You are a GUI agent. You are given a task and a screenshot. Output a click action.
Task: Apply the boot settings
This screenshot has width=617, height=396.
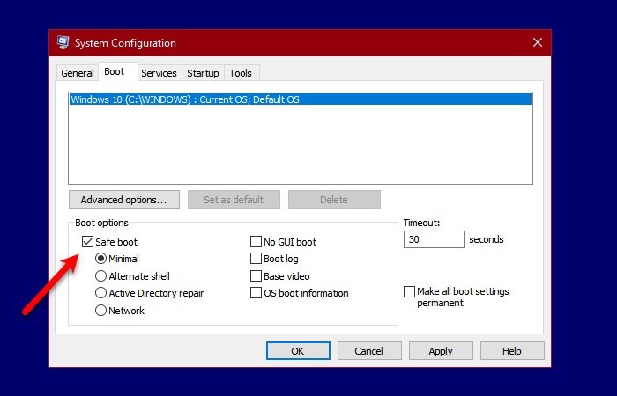pyautogui.click(x=441, y=351)
